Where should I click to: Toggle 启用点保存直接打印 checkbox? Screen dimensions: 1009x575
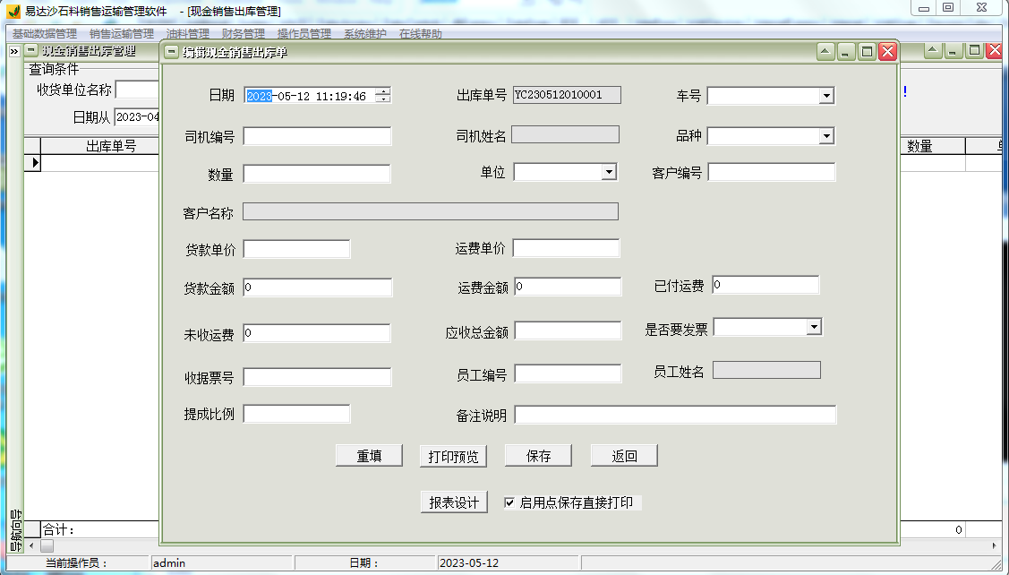pos(509,502)
